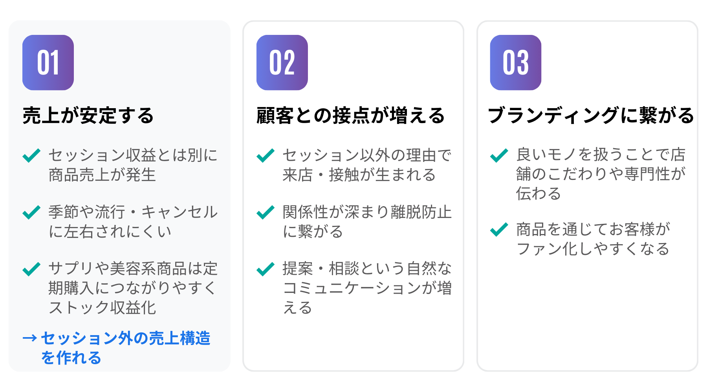Select the 売上が安定する heading
This screenshot has height=392, width=707.
pyautogui.click(x=88, y=116)
